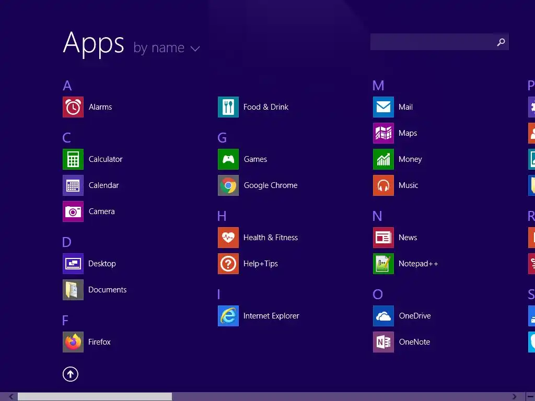Open the Google Chrome icon
This screenshot has width=535, height=401.
click(x=228, y=185)
